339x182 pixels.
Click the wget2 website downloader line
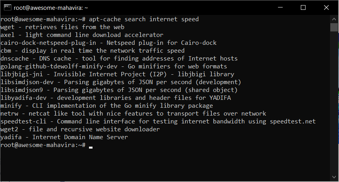pos(80,129)
